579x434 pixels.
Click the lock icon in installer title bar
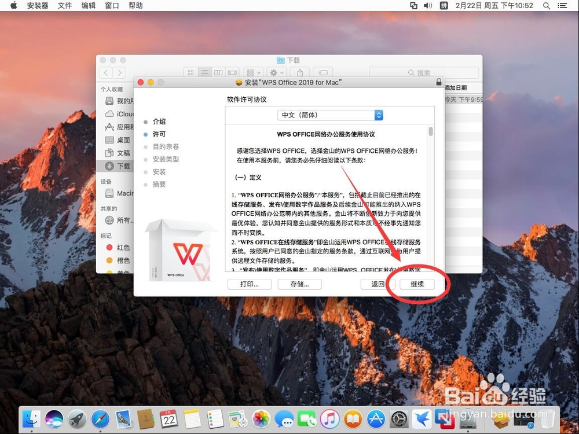pyautogui.click(x=439, y=82)
